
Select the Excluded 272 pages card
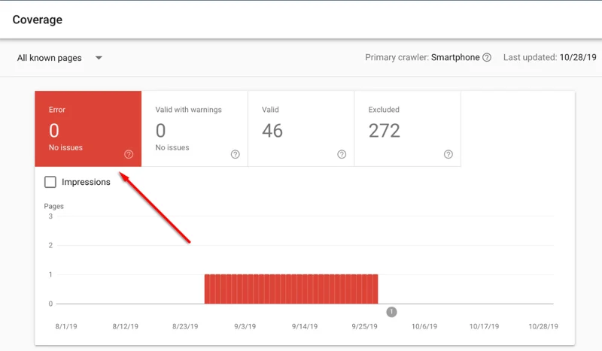pyautogui.click(x=407, y=129)
